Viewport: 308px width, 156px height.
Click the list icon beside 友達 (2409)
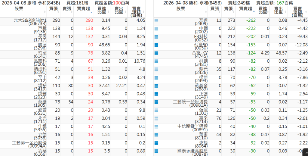156,20
